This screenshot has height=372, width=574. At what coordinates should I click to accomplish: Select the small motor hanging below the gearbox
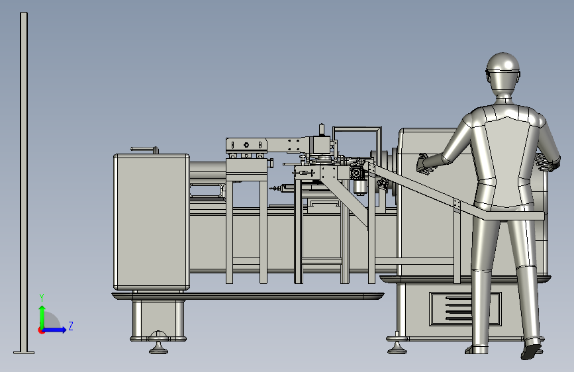pos(360,187)
